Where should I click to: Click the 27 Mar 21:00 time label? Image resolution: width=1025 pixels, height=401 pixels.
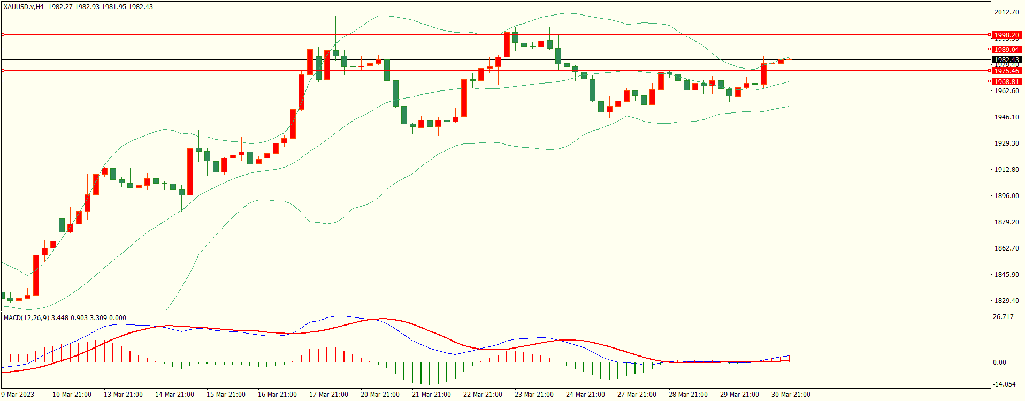click(637, 395)
